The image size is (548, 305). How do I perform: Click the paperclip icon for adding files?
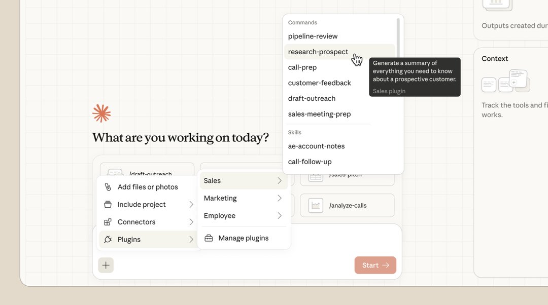(x=108, y=187)
